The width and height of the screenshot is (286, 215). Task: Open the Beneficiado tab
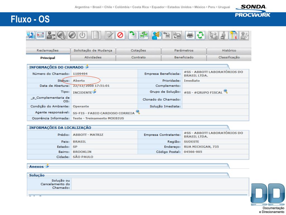pos(184,58)
